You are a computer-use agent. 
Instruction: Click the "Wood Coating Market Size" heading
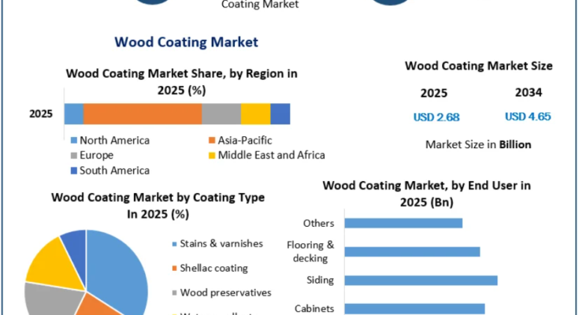pyautogui.click(x=479, y=65)
